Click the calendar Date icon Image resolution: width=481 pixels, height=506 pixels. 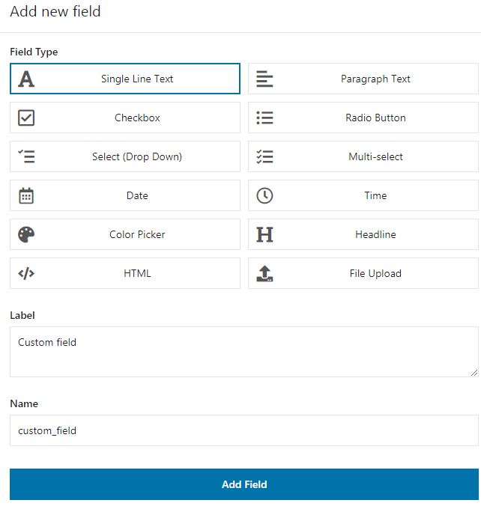26,195
